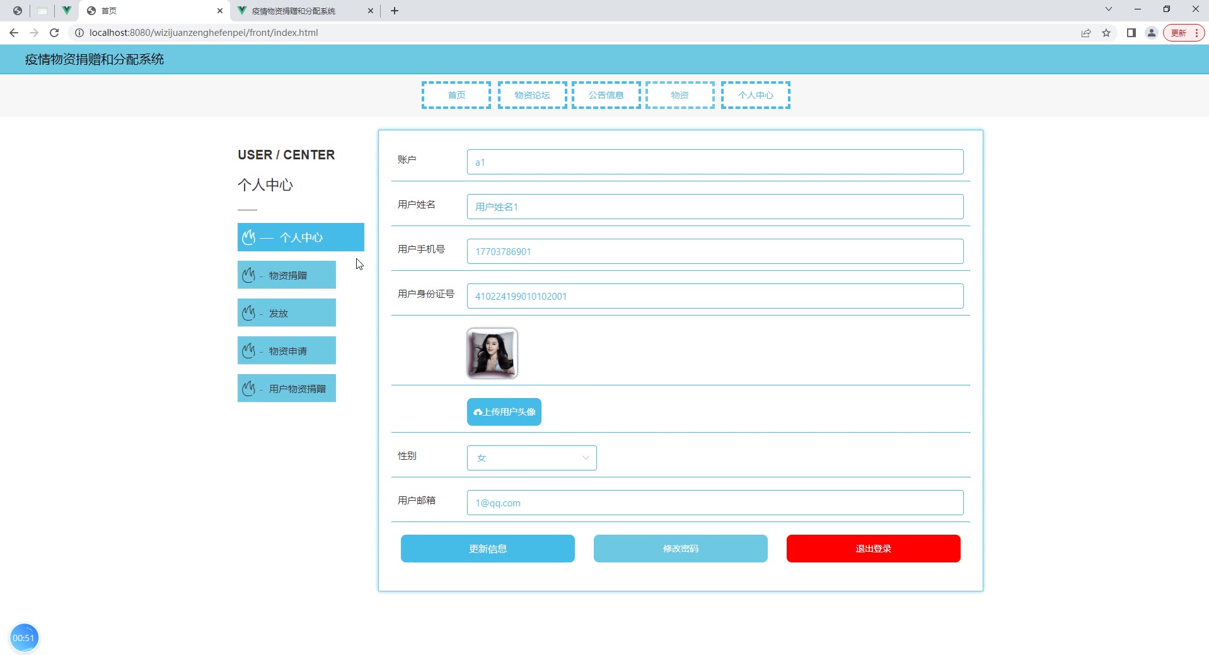Click the browser reload page icon

(x=54, y=33)
